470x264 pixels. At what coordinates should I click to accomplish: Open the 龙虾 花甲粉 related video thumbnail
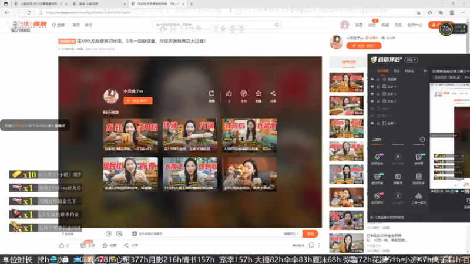(x=130, y=136)
